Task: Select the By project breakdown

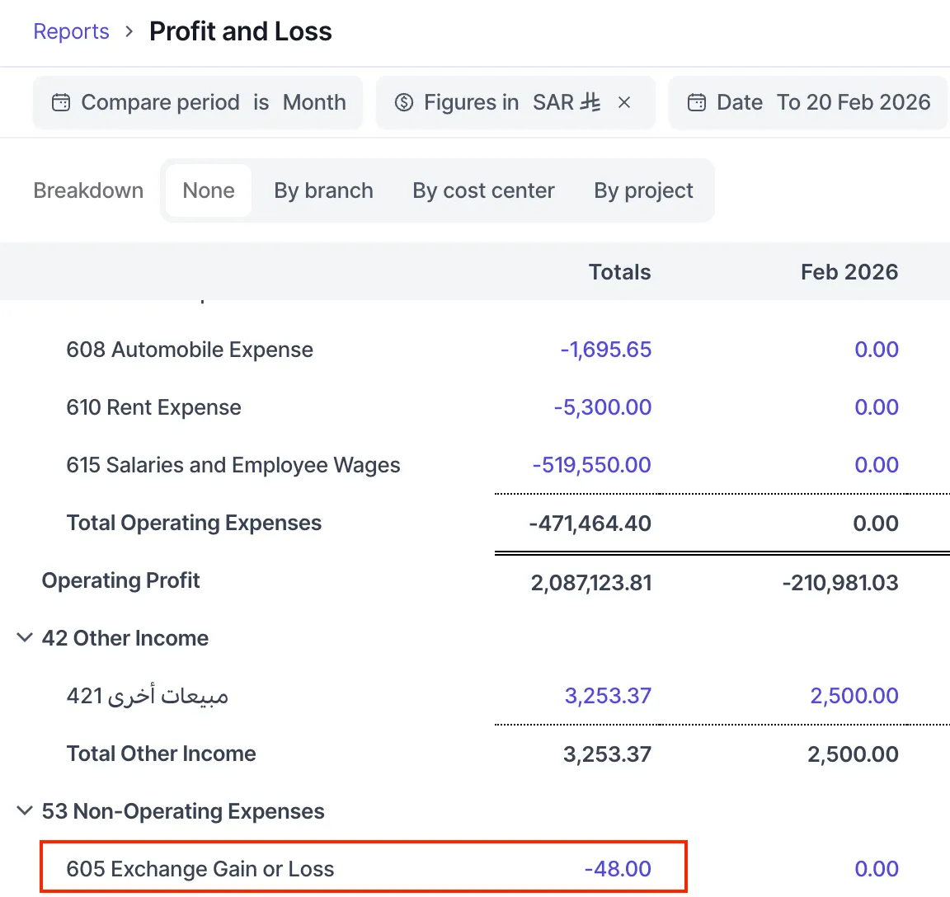Action: 643,190
